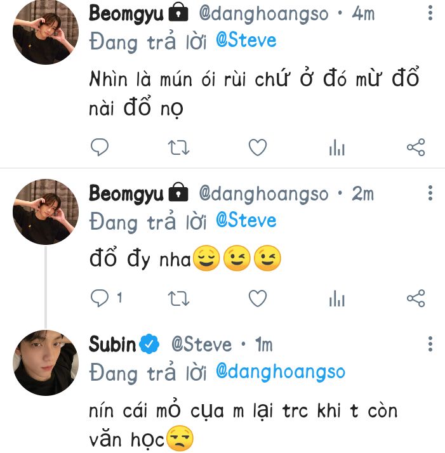445x453 pixels.
Task: Like the 'đổ đy nha' tweet
Action: click(x=257, y=298)
